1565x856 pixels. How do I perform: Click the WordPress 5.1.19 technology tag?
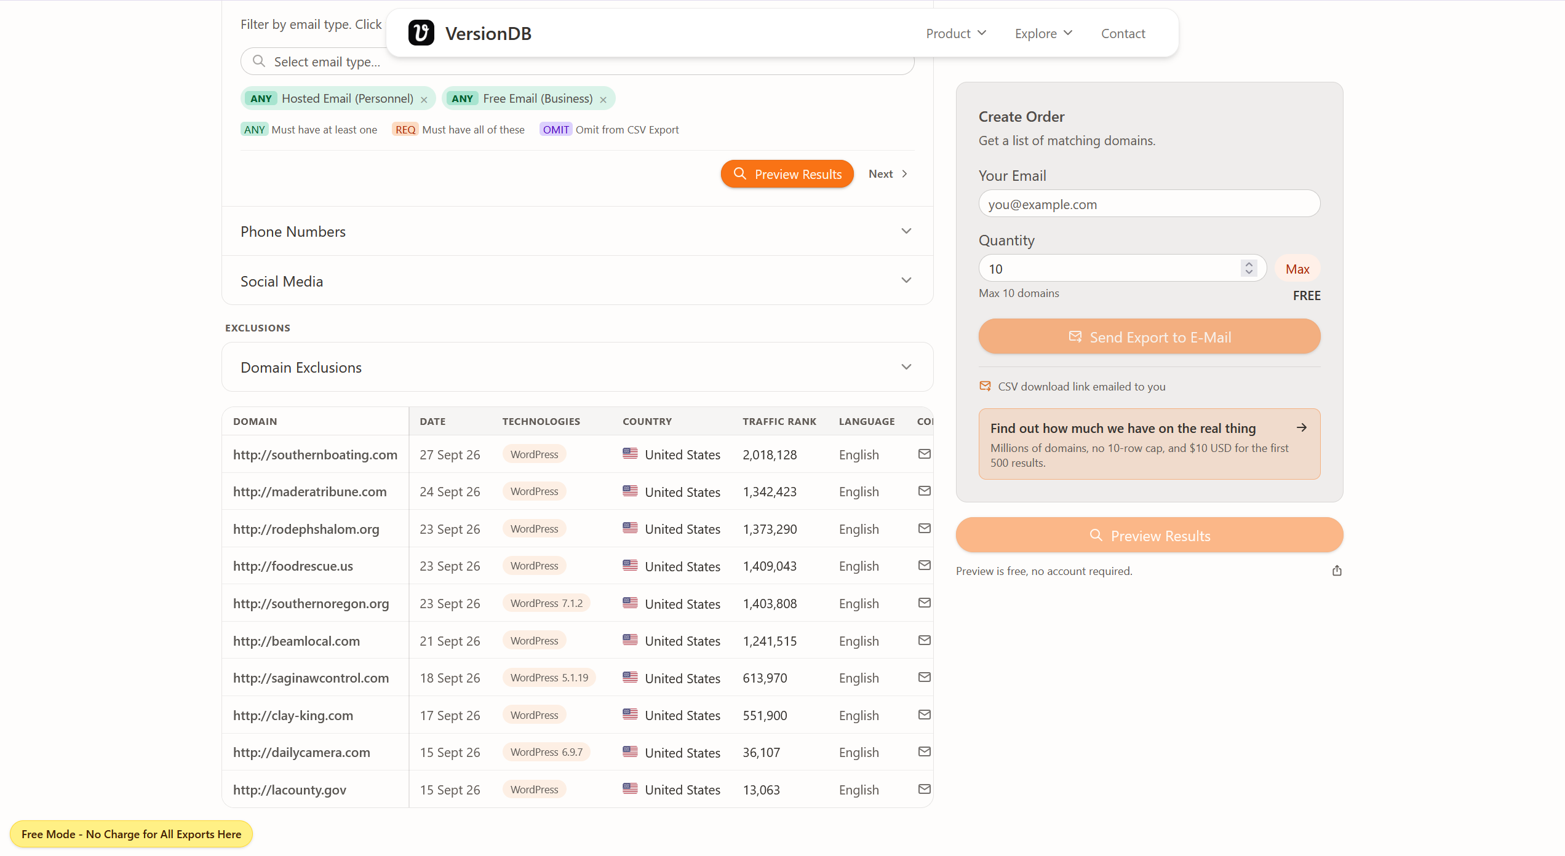(549, 678)
